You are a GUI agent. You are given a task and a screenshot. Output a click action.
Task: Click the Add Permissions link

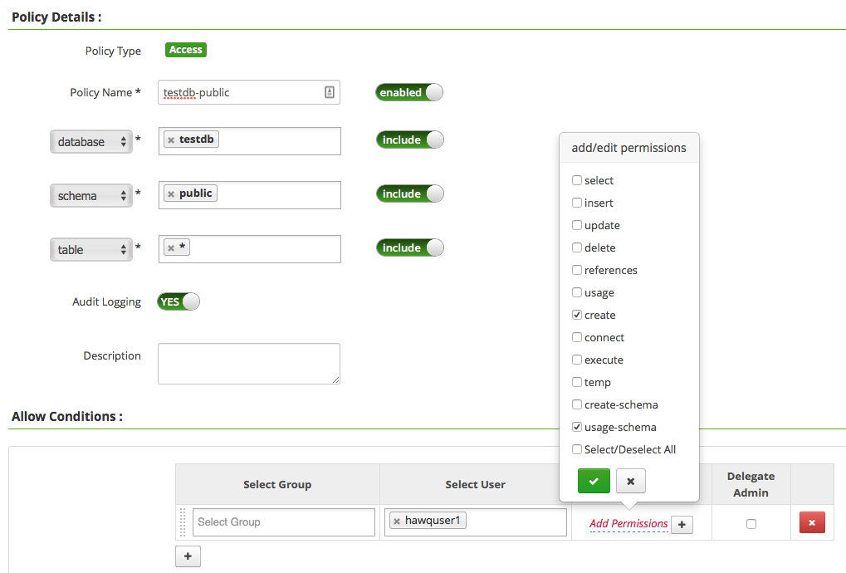[628, 523]
